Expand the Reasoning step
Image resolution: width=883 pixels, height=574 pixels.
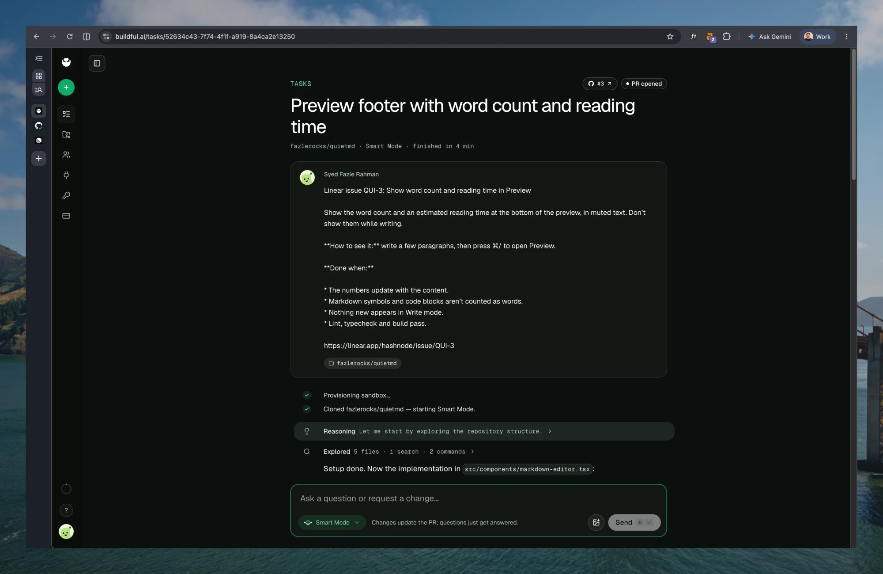(484, 431)
